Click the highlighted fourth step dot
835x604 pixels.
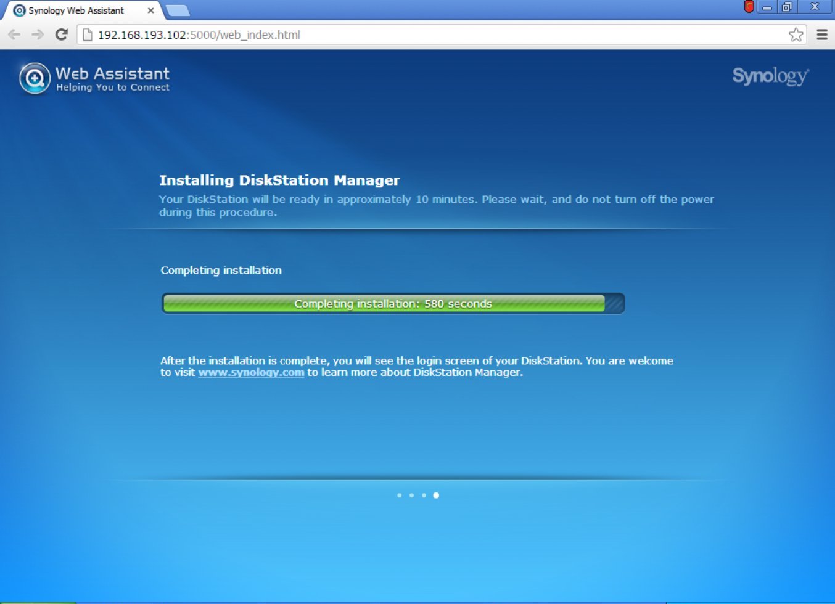point(436,495)
